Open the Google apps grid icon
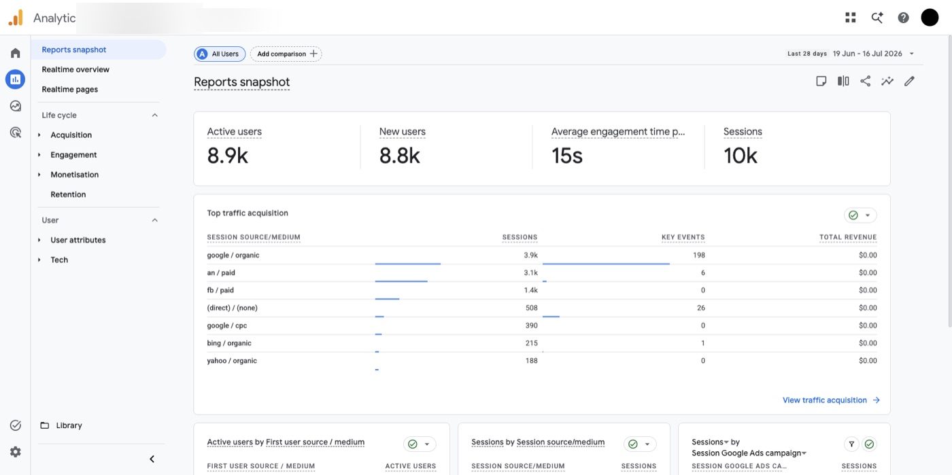Image resolution: width=952 pixels, height=475 pixels. tap(851, 18)
